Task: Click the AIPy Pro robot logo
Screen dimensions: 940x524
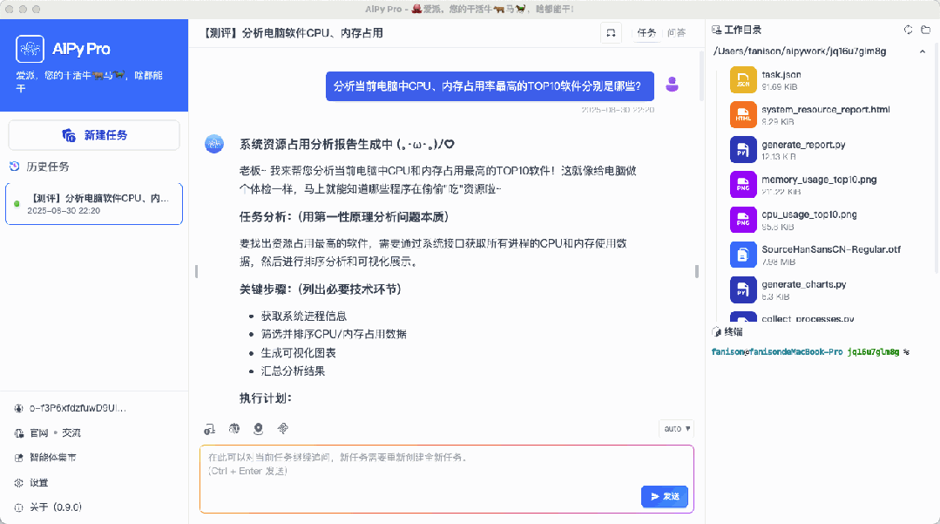Action: click(x=29, y=50)
